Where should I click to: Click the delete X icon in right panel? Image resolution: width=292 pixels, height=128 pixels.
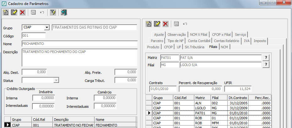click(x=165, y=24)
